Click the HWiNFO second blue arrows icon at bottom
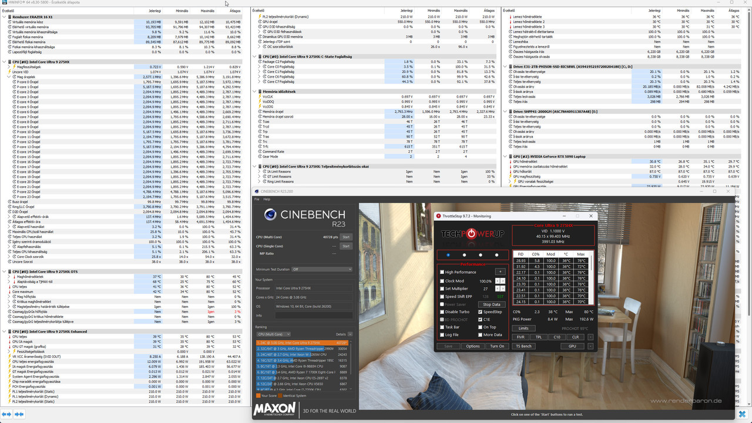Viewport: 752px width, 423px height. pyautogui.click(x=19, y=414)
